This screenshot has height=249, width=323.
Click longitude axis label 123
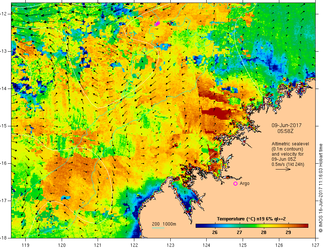[170, 245]
